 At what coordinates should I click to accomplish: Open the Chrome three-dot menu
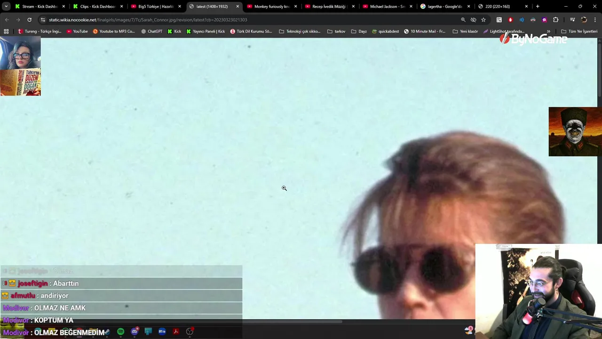coord(595,20)
